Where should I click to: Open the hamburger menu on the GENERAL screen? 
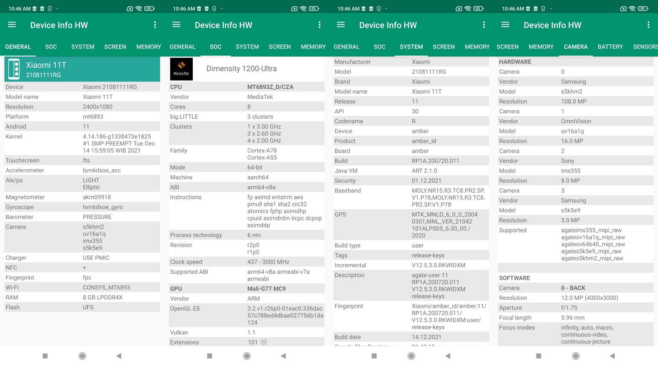(x=12, y=25)
